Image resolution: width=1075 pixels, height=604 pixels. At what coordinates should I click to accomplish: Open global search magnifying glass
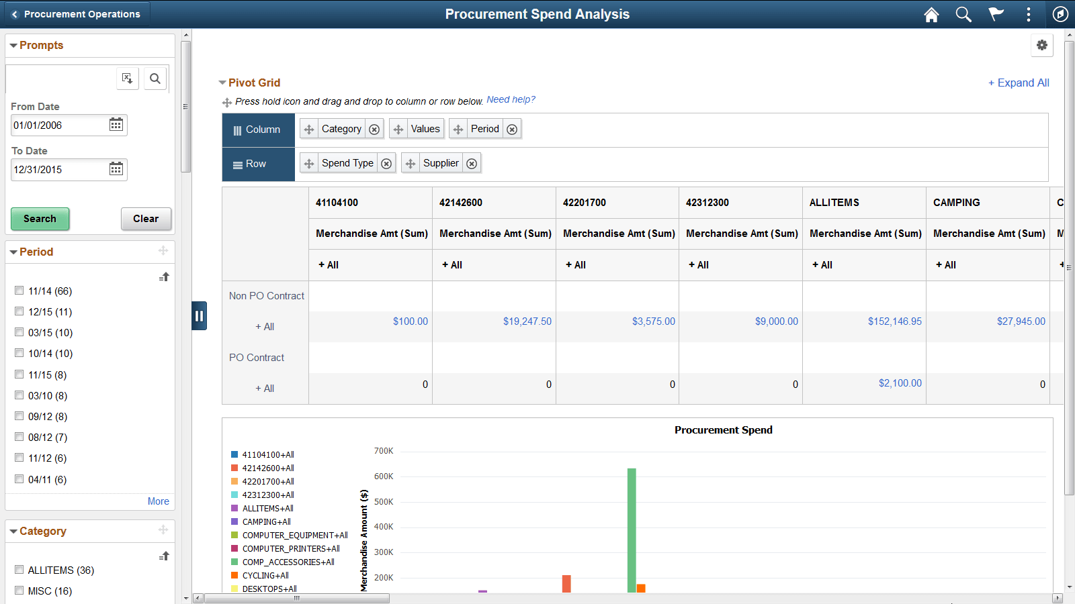tap(963, 14)
